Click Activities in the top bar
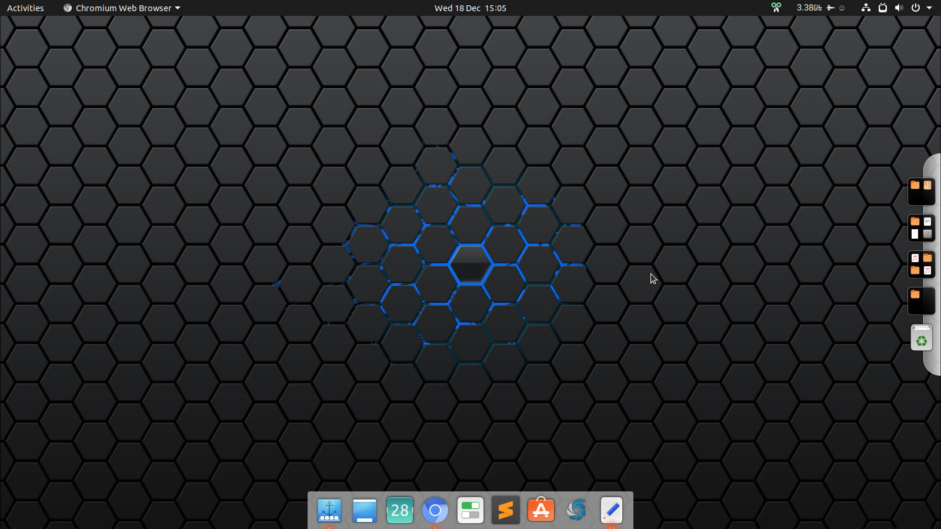 coord(25,8)
